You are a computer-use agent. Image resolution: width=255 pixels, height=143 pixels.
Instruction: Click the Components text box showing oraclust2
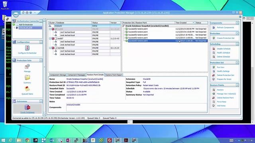click(136, 107)
